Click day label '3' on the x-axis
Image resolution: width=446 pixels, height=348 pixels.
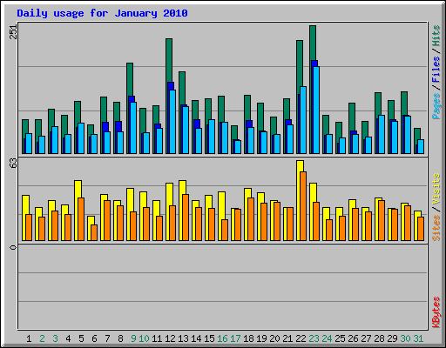click(x=55, y=338)
